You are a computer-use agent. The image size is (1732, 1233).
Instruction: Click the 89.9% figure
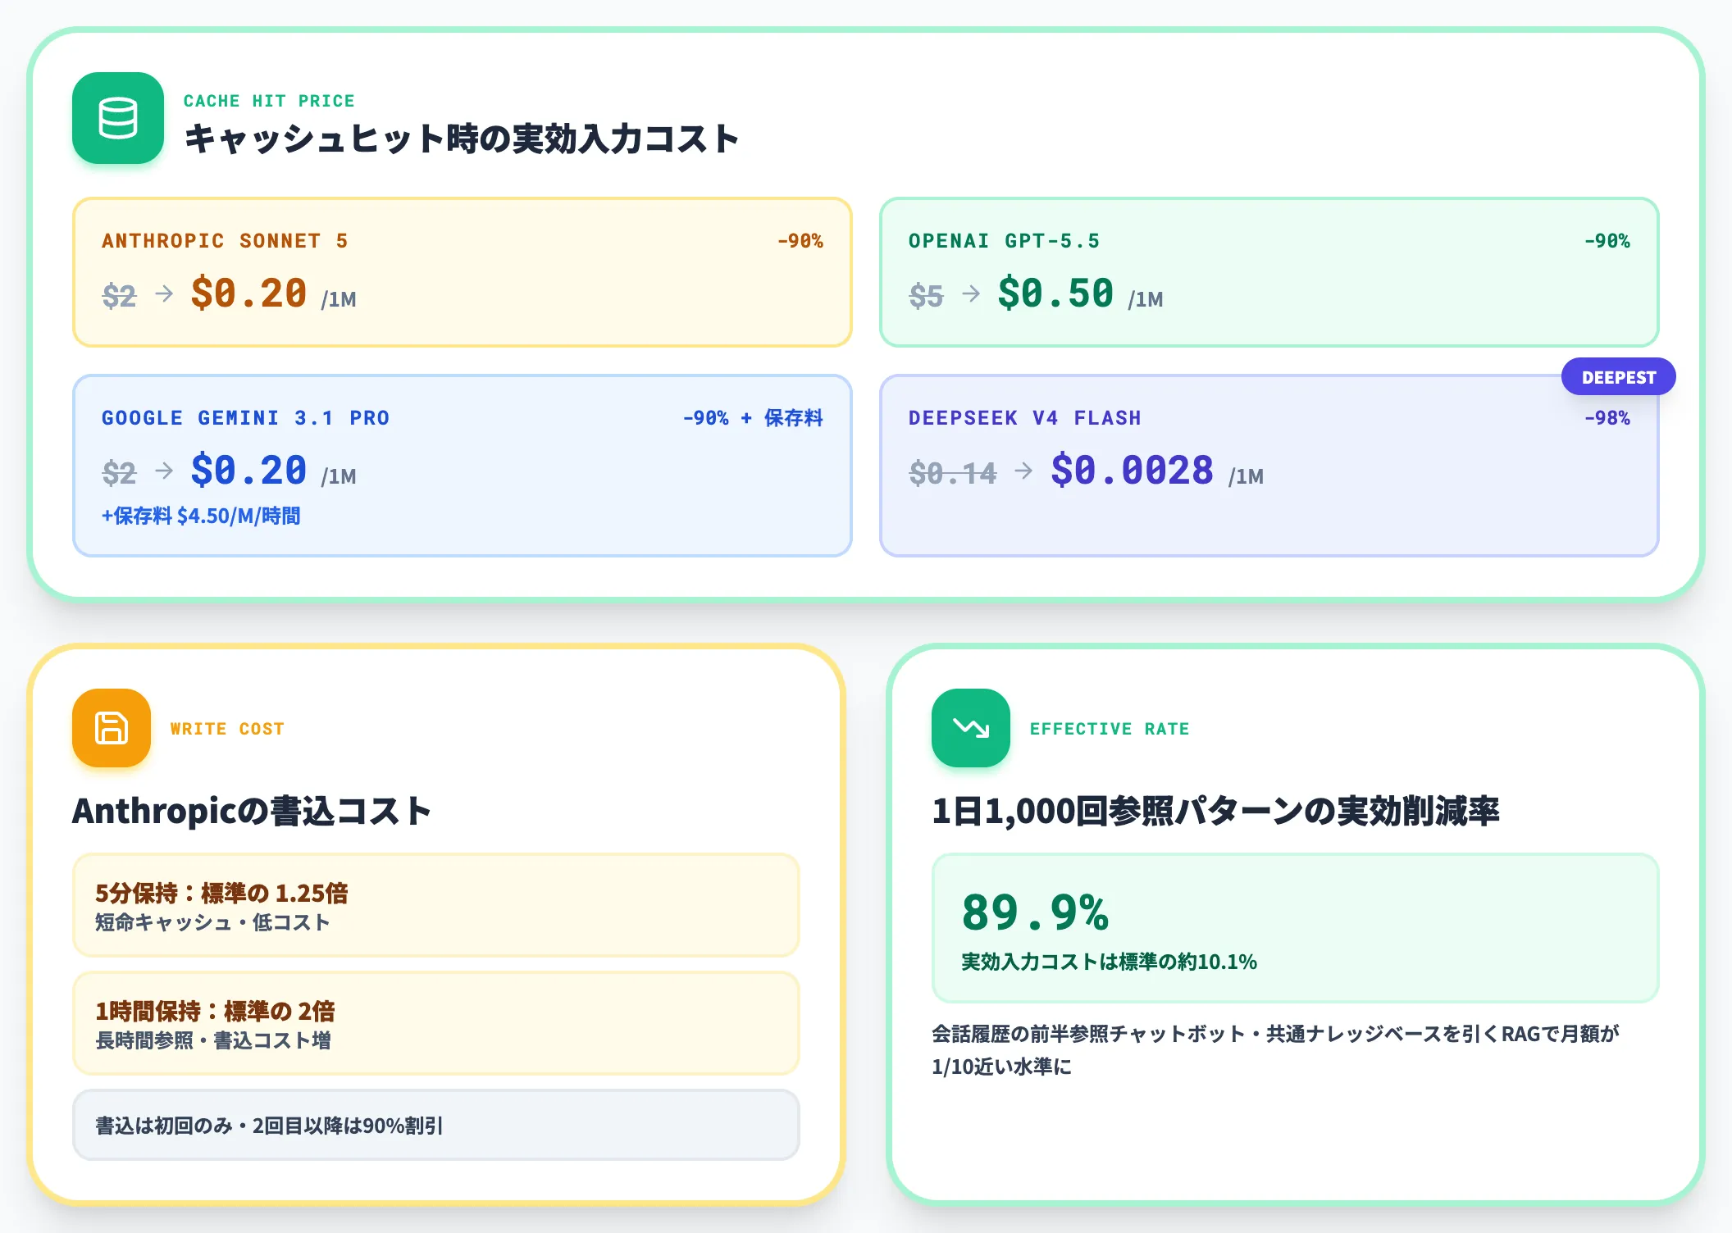pyautogui.click(x=1035, y=912)
